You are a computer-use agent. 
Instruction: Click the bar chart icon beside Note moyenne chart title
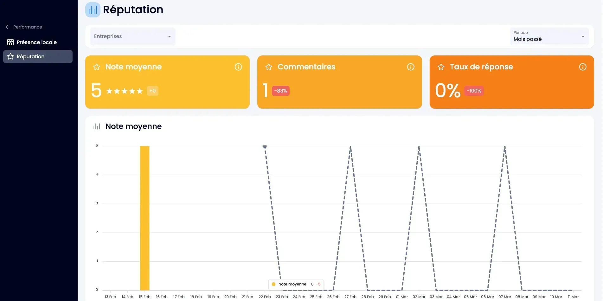(x=97, y=126)
